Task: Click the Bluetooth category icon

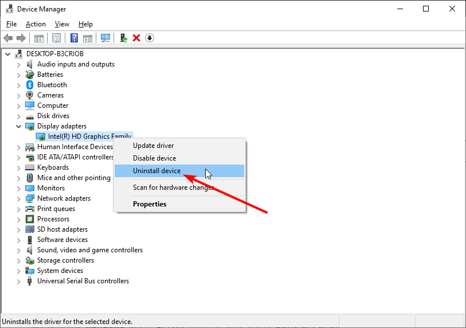Action: click(30, 85)
